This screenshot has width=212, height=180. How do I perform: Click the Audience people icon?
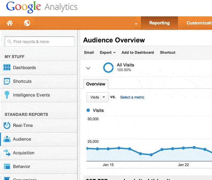(x=7, y=139)
